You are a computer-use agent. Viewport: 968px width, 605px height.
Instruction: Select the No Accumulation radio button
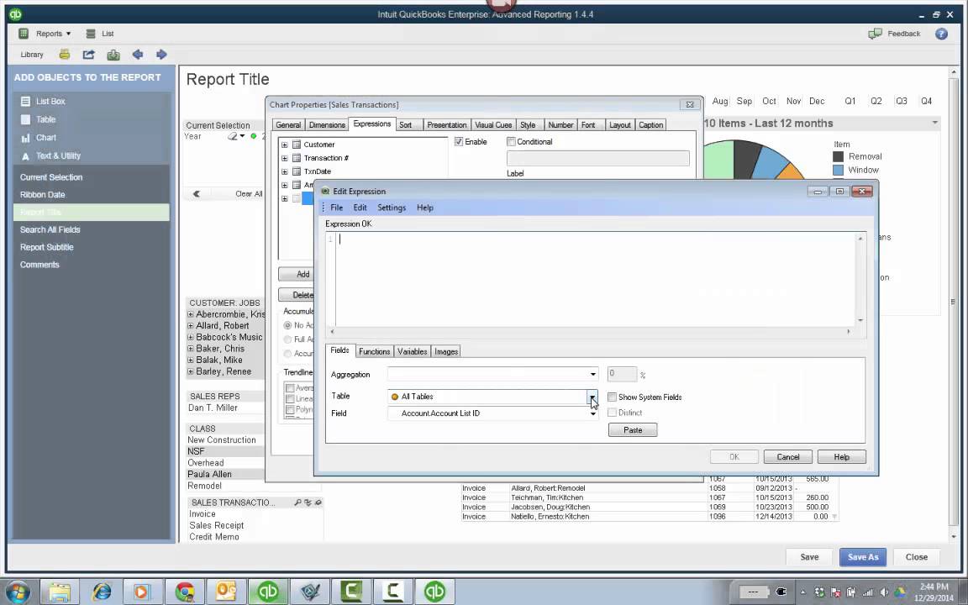287,325
